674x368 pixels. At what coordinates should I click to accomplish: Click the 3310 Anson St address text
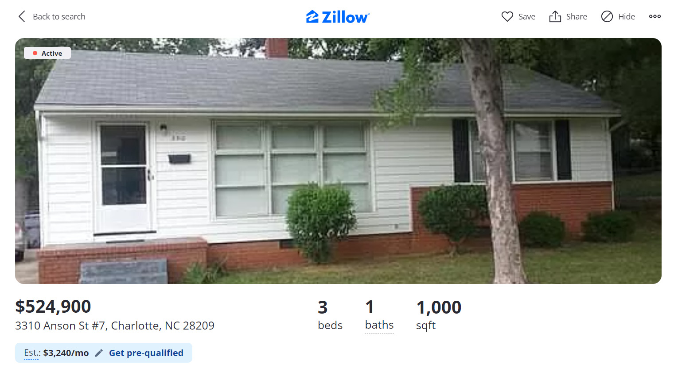115,326
